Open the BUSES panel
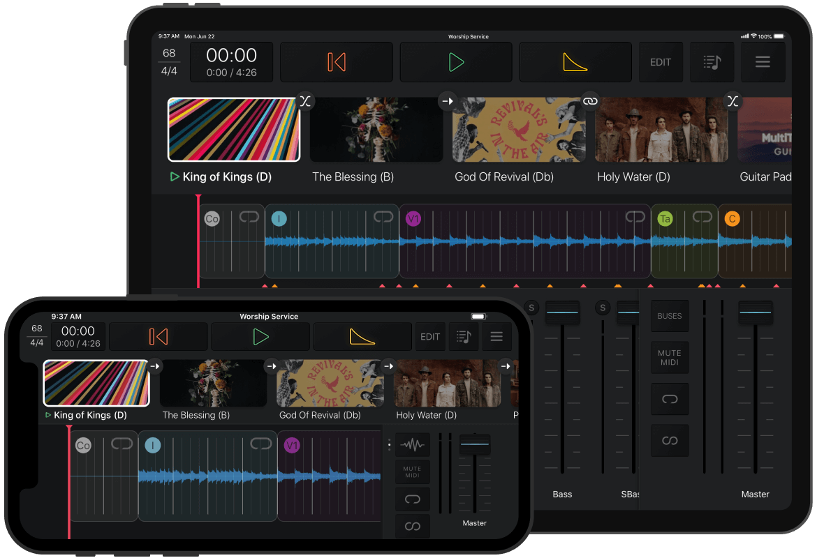Screen dimensions: 817x558 (x=670, y=315)
